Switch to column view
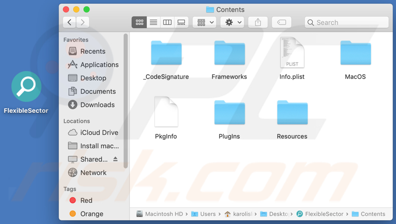396x224 pixels. pos(167,23)
